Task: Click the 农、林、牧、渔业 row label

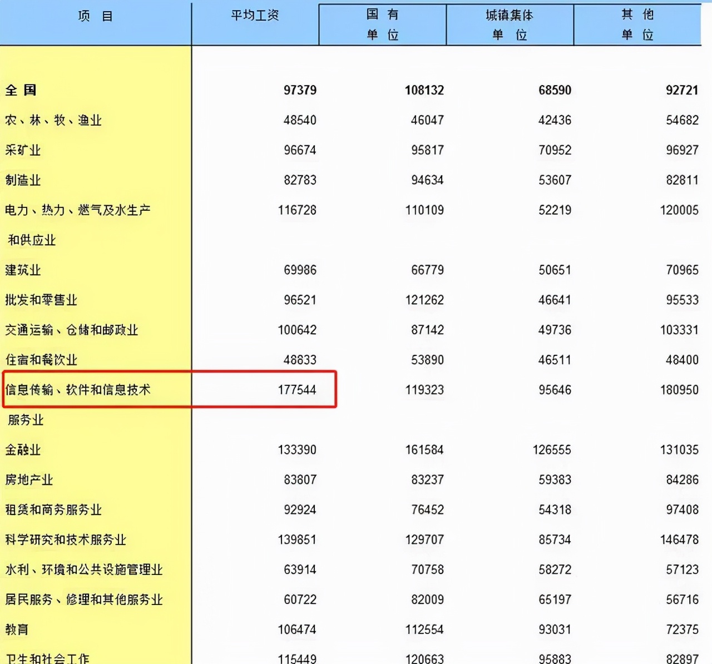Action: click(x=53, y=120)
